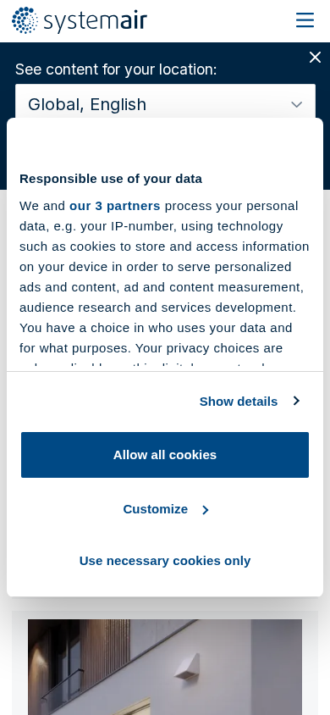Allow all cookies
The image size is (330, 715).
click(165, 455)
